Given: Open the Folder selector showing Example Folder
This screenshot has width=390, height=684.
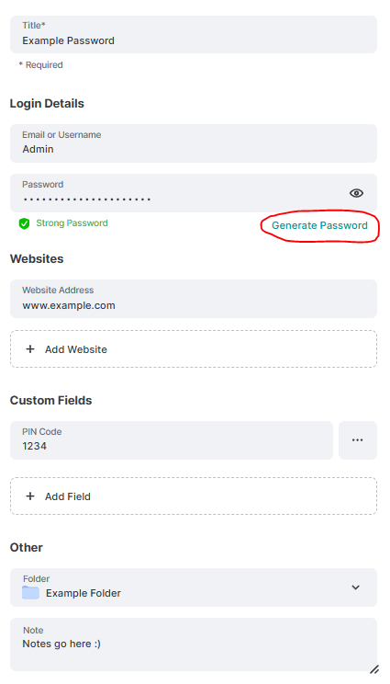Looking at the screenshot, I should tap(194, 587).
